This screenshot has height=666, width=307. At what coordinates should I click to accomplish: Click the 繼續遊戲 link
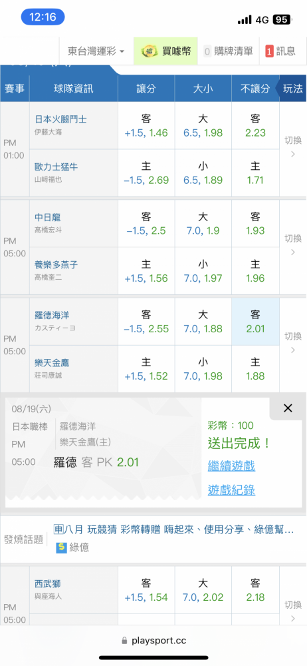click(231, 466)
